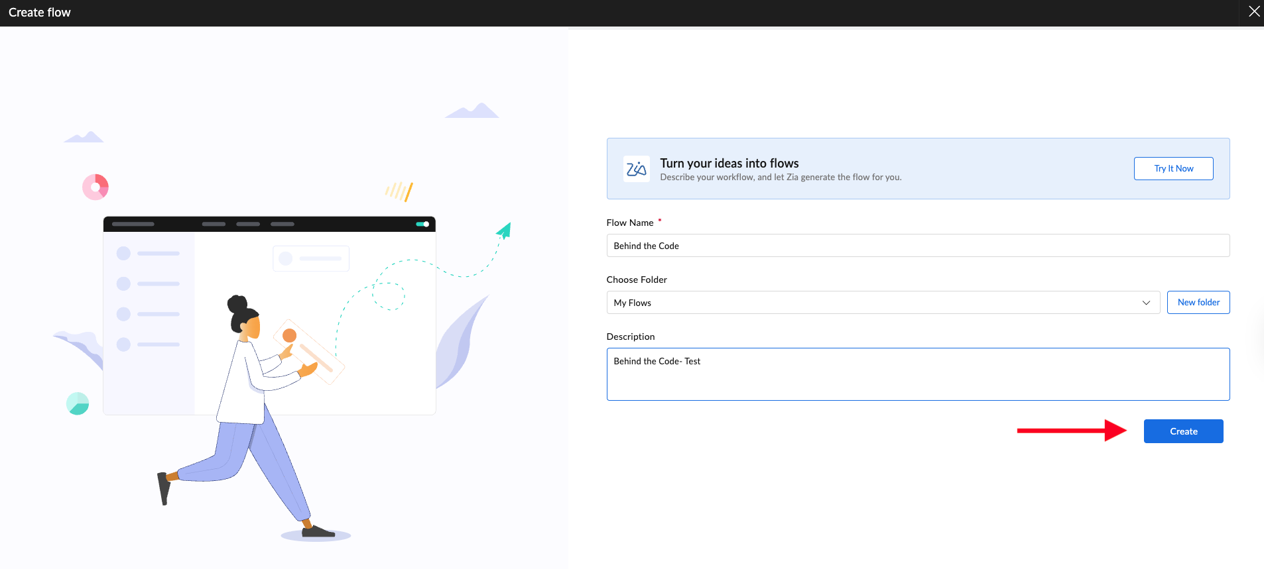Click the teal paper plane icon
Image resolution: width=1264 pixels, height=569 pixels.
tap(504, 231)
